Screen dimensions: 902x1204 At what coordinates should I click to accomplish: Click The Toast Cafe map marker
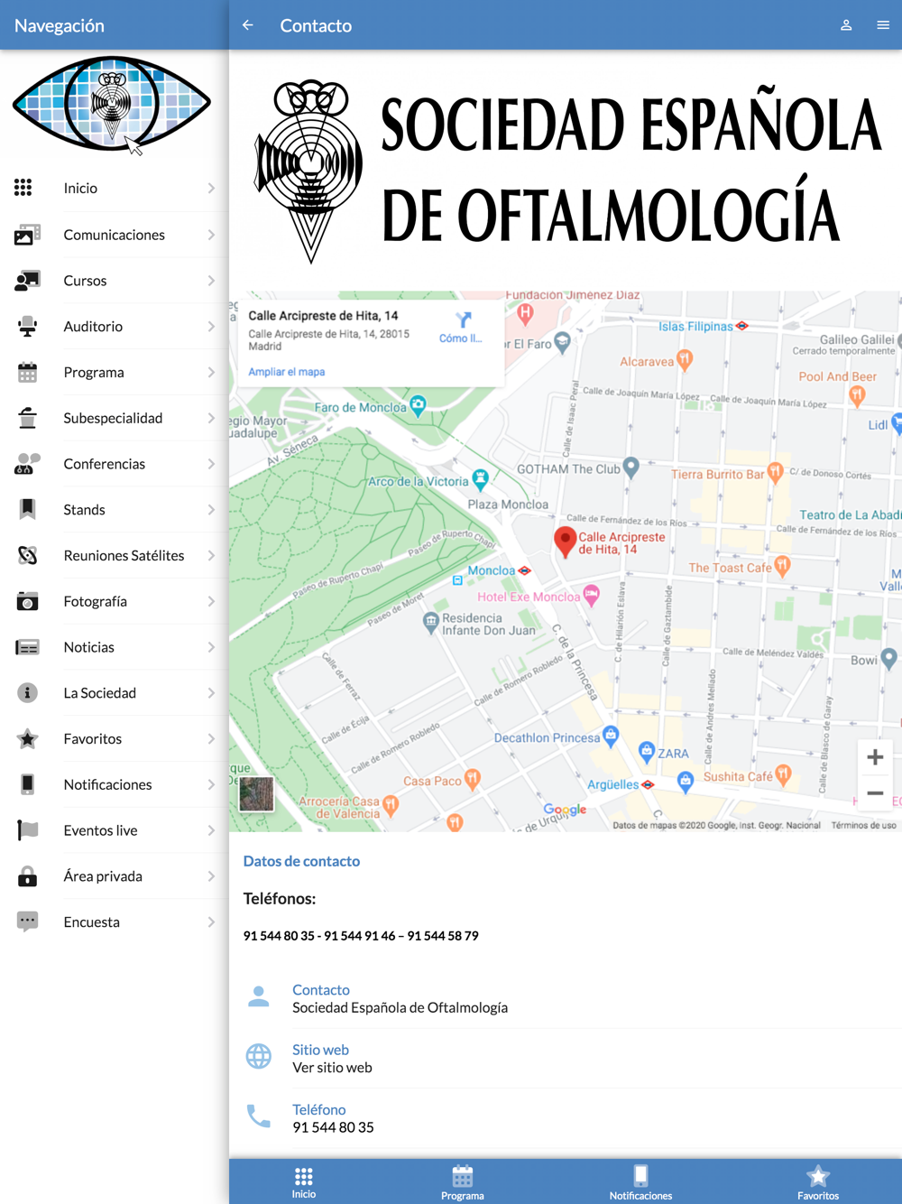point(782,566)
